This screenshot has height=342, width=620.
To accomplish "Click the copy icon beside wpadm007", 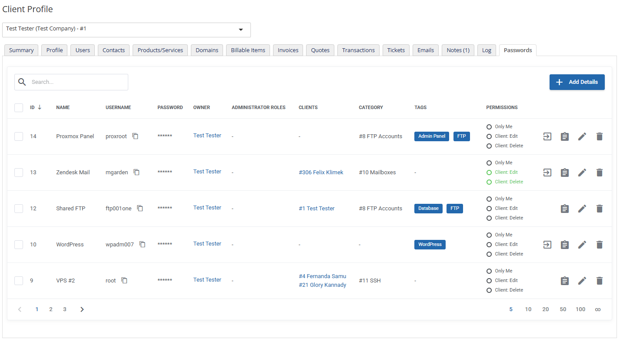I will click(x=143, y=245).
